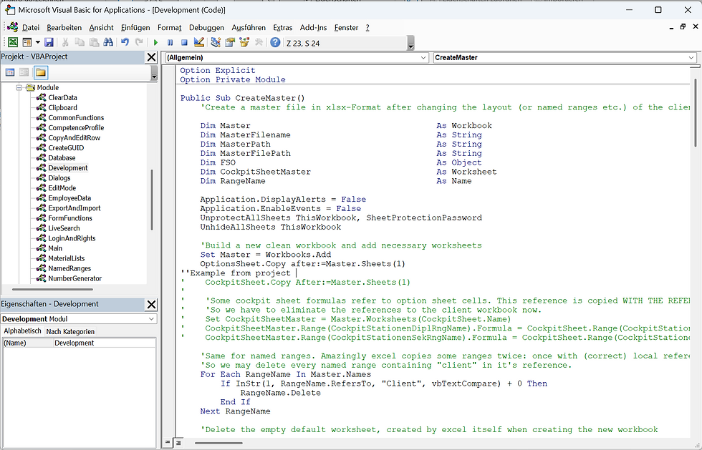
Task: Open the Extras menu
Action: [282, 28]
